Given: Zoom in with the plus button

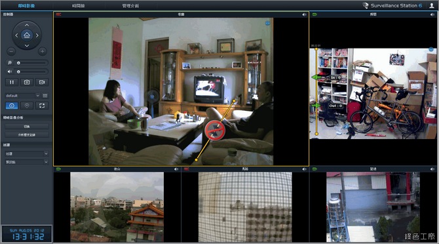Looking at the screenshot, I should 43,51.
